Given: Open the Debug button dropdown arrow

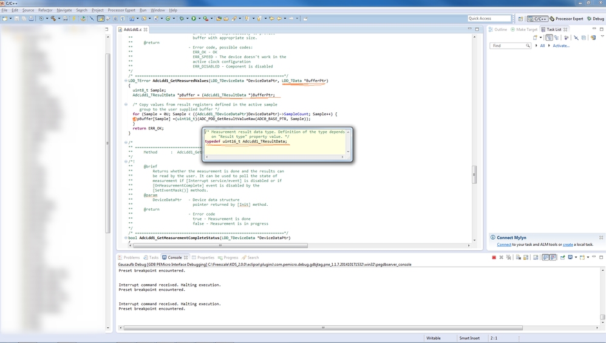Looking at the screenshot, I should 188,19.
